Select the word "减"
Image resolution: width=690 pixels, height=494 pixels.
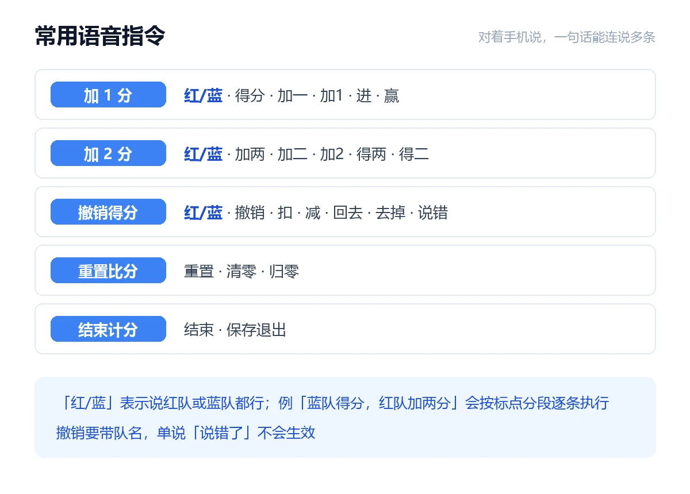pyautogui.click(x=313, y=213)
